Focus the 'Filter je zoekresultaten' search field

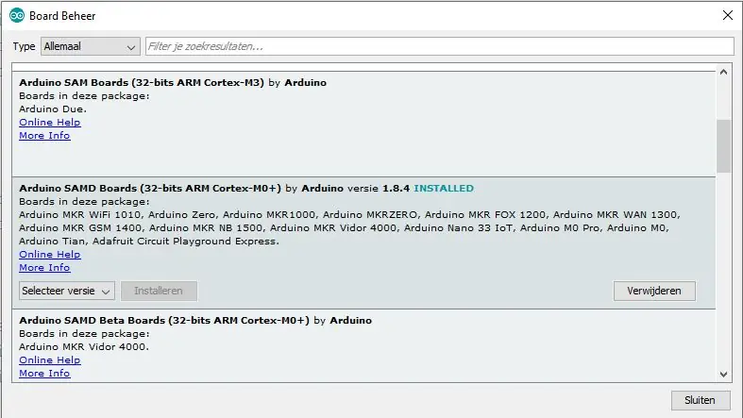(x=439, y=46)
